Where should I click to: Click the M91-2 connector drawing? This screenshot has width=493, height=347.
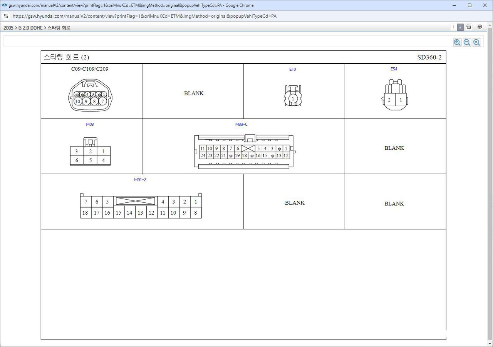click(x=141, y=206)
